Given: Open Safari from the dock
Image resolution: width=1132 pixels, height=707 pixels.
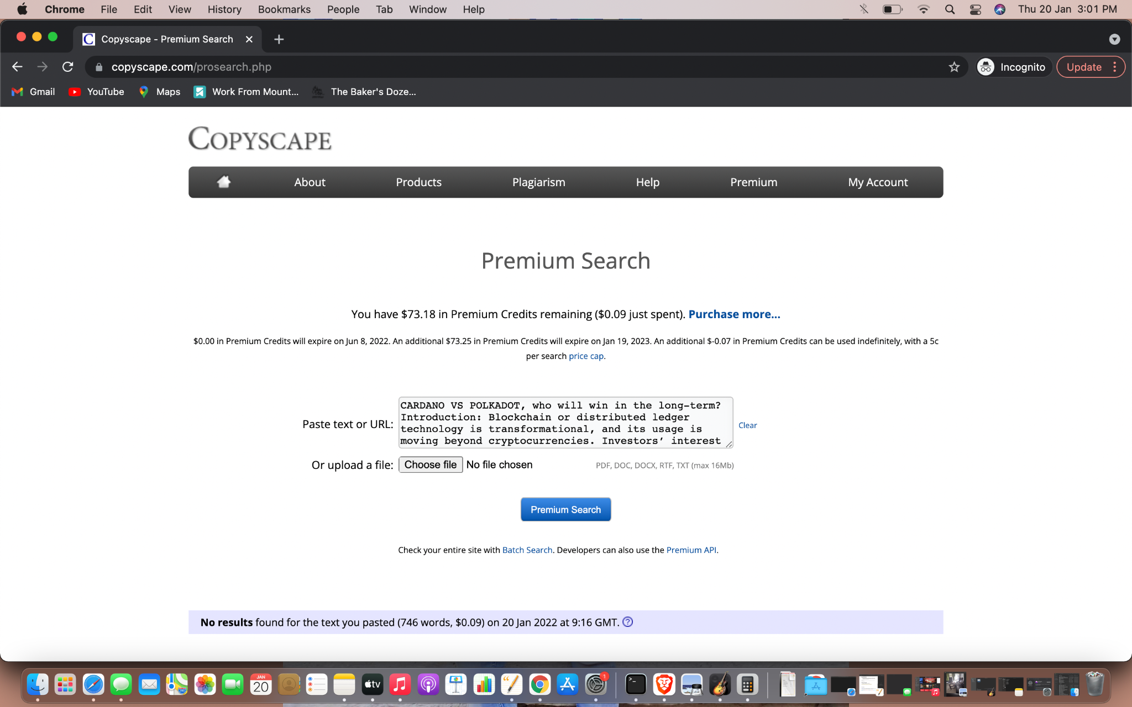Looking at the screenshot, I should [93, 685].
